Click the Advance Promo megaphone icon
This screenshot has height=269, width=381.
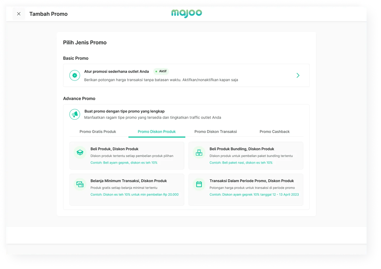tap(75, 114)
